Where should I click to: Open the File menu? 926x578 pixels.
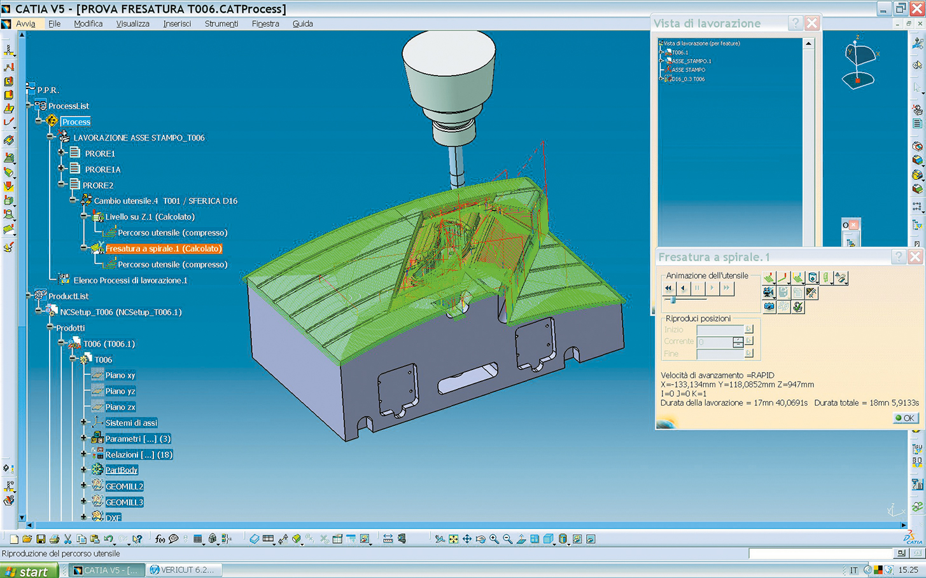point(55,24)
